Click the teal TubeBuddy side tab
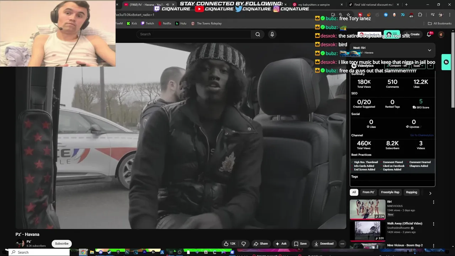The width and height of the screenshot is (455, 256). pos(446,62)
